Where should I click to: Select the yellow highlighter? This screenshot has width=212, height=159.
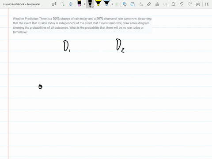point(98,3)
